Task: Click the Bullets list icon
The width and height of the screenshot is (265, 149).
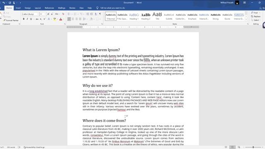Action: [x=69, y=14]
